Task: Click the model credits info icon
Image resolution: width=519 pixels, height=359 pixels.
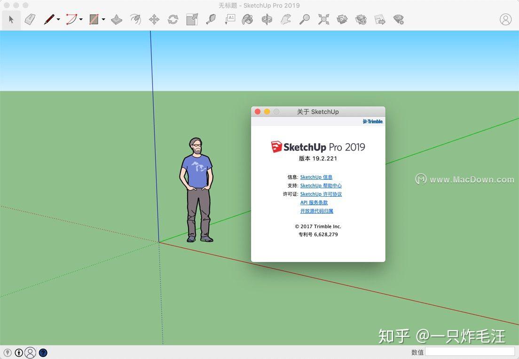Action: click(19, 353)
